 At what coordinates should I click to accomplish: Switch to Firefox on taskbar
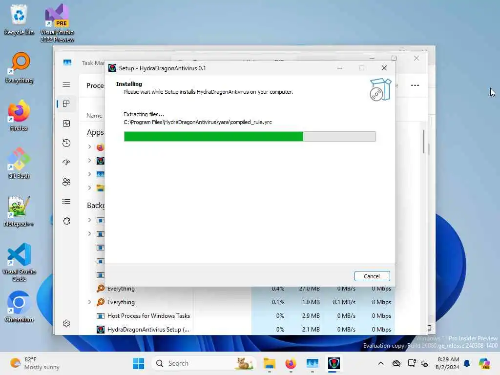(291, 363)
